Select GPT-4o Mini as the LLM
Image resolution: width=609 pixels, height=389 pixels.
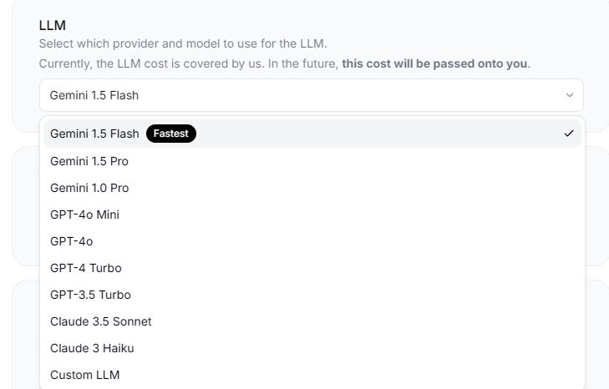84,215
